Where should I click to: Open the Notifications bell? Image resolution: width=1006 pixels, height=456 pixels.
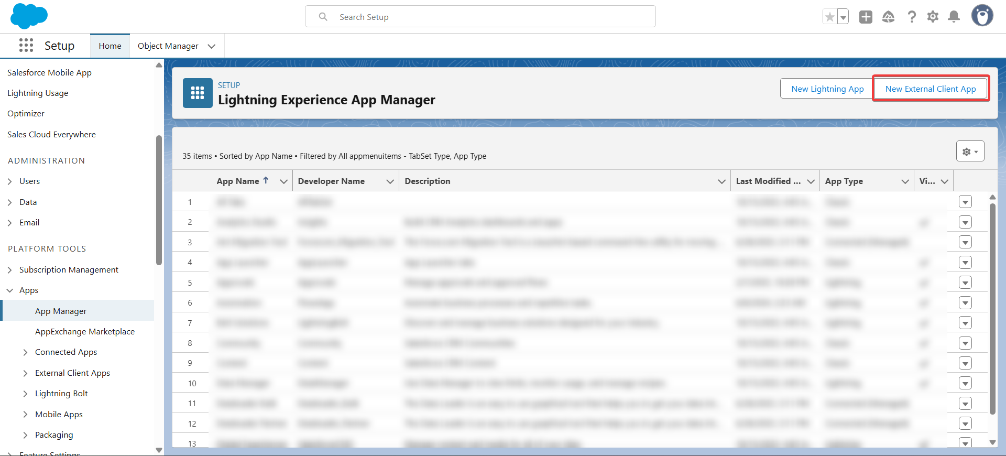pos(954,17)
